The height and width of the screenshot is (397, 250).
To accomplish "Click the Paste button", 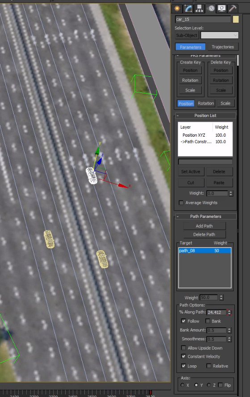I will tap(219, 183).
